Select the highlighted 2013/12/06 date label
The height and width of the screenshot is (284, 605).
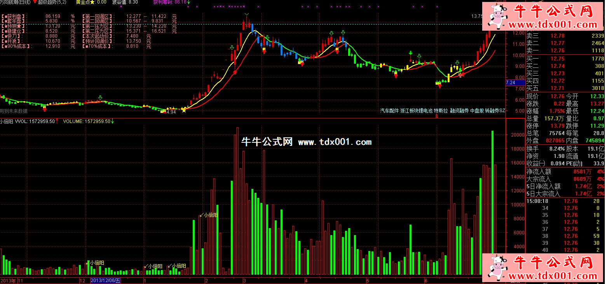coord(105,280)
